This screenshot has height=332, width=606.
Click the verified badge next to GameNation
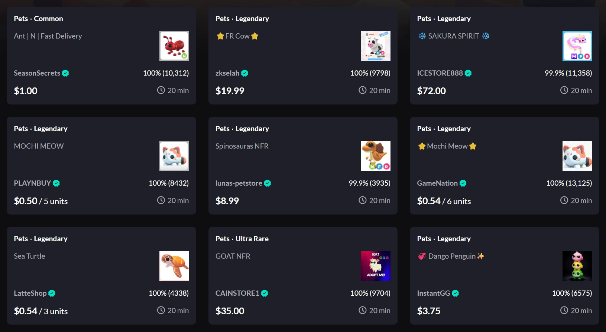[x=463, y=183]
